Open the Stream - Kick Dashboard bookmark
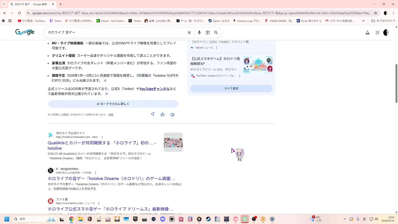This screenshot has width=398, height=224. pyautogui.click(x=111, y=21)
